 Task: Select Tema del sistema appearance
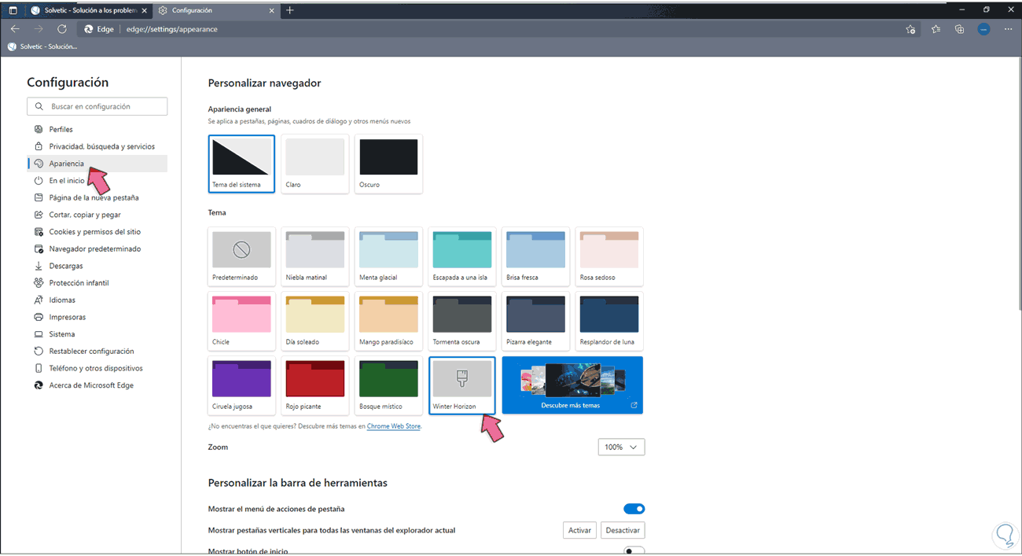(242, 164)
